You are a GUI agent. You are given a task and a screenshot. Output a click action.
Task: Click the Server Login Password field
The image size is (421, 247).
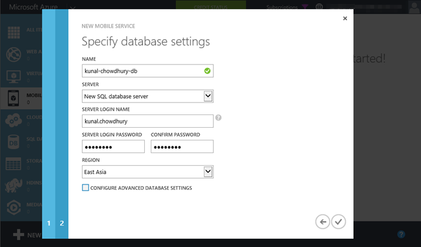pos(113,146)
